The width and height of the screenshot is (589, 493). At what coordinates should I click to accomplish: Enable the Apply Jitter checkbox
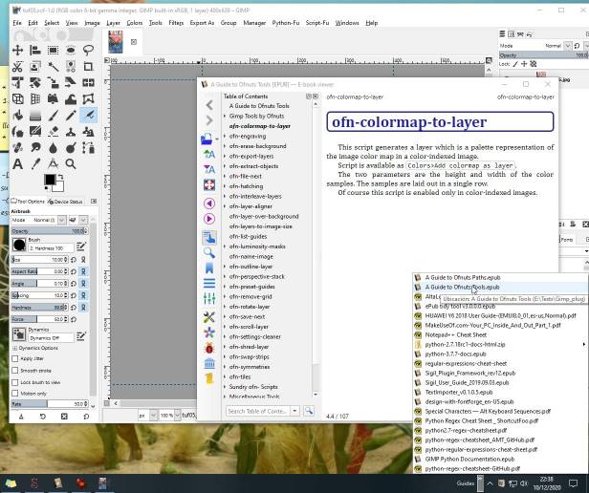tap(14, 358)
